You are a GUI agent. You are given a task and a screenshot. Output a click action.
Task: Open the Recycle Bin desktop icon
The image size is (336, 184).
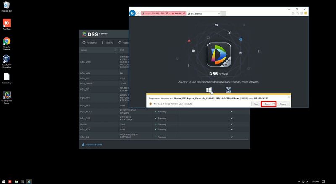tap(7, 7)
